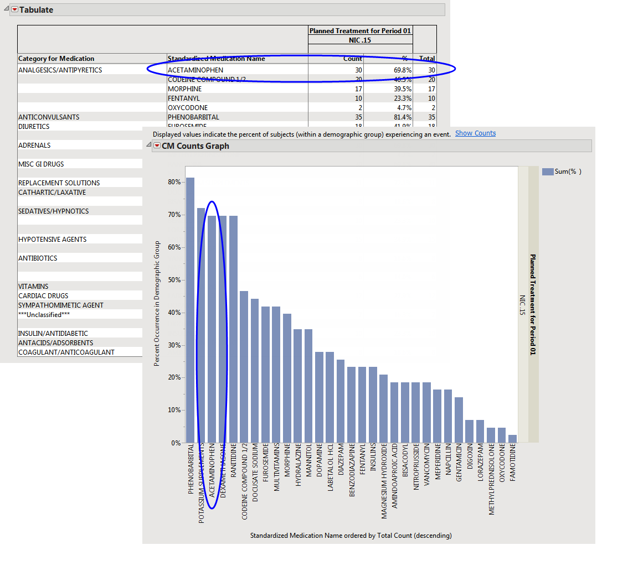Click the x-axis title below the chart

click(351, 536)
